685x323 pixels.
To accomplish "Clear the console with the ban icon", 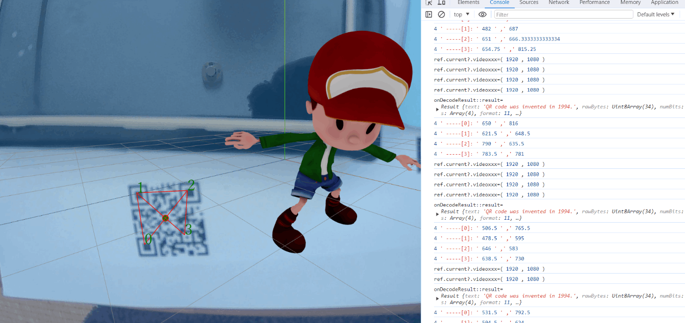I will pyautogui.click(x=441, y=15).
